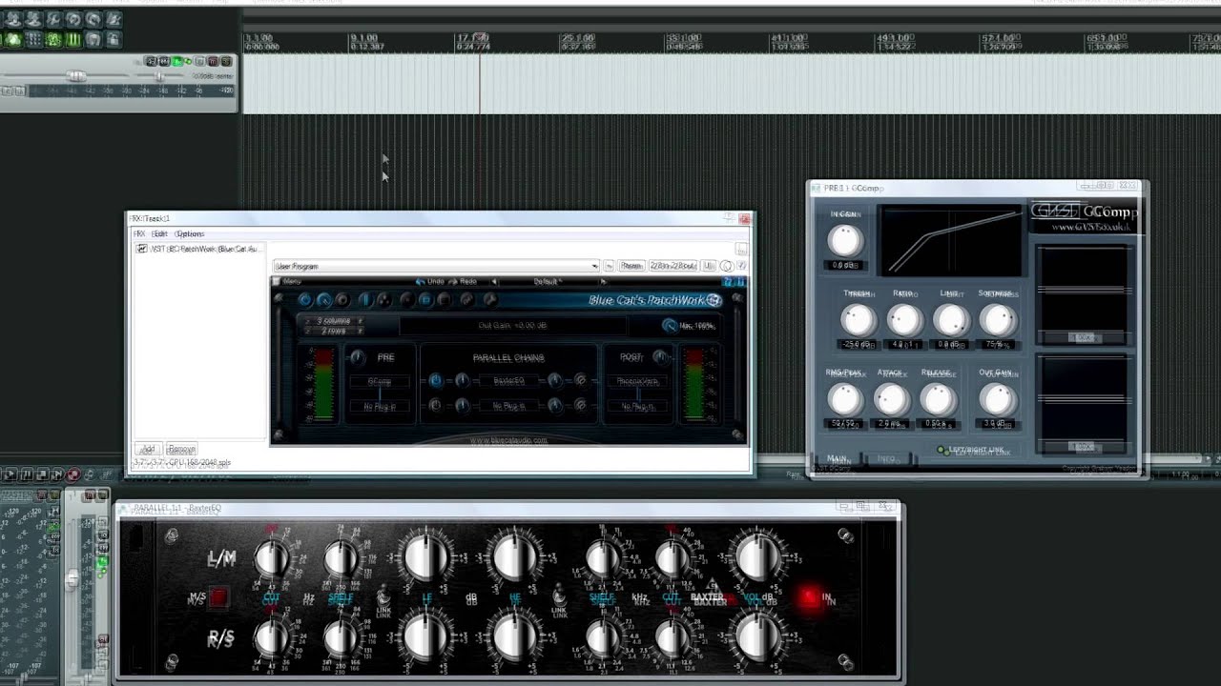This screenshot has height=686, width=1221.
Task: Change the 2 rows setting in PatchWork
Action: (x=333, y=331)
